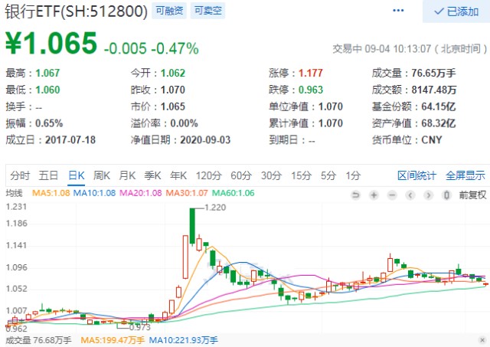The image size is (490, 347).
Task: Switch to the 120分 chart tab
Action: point(208,175)
